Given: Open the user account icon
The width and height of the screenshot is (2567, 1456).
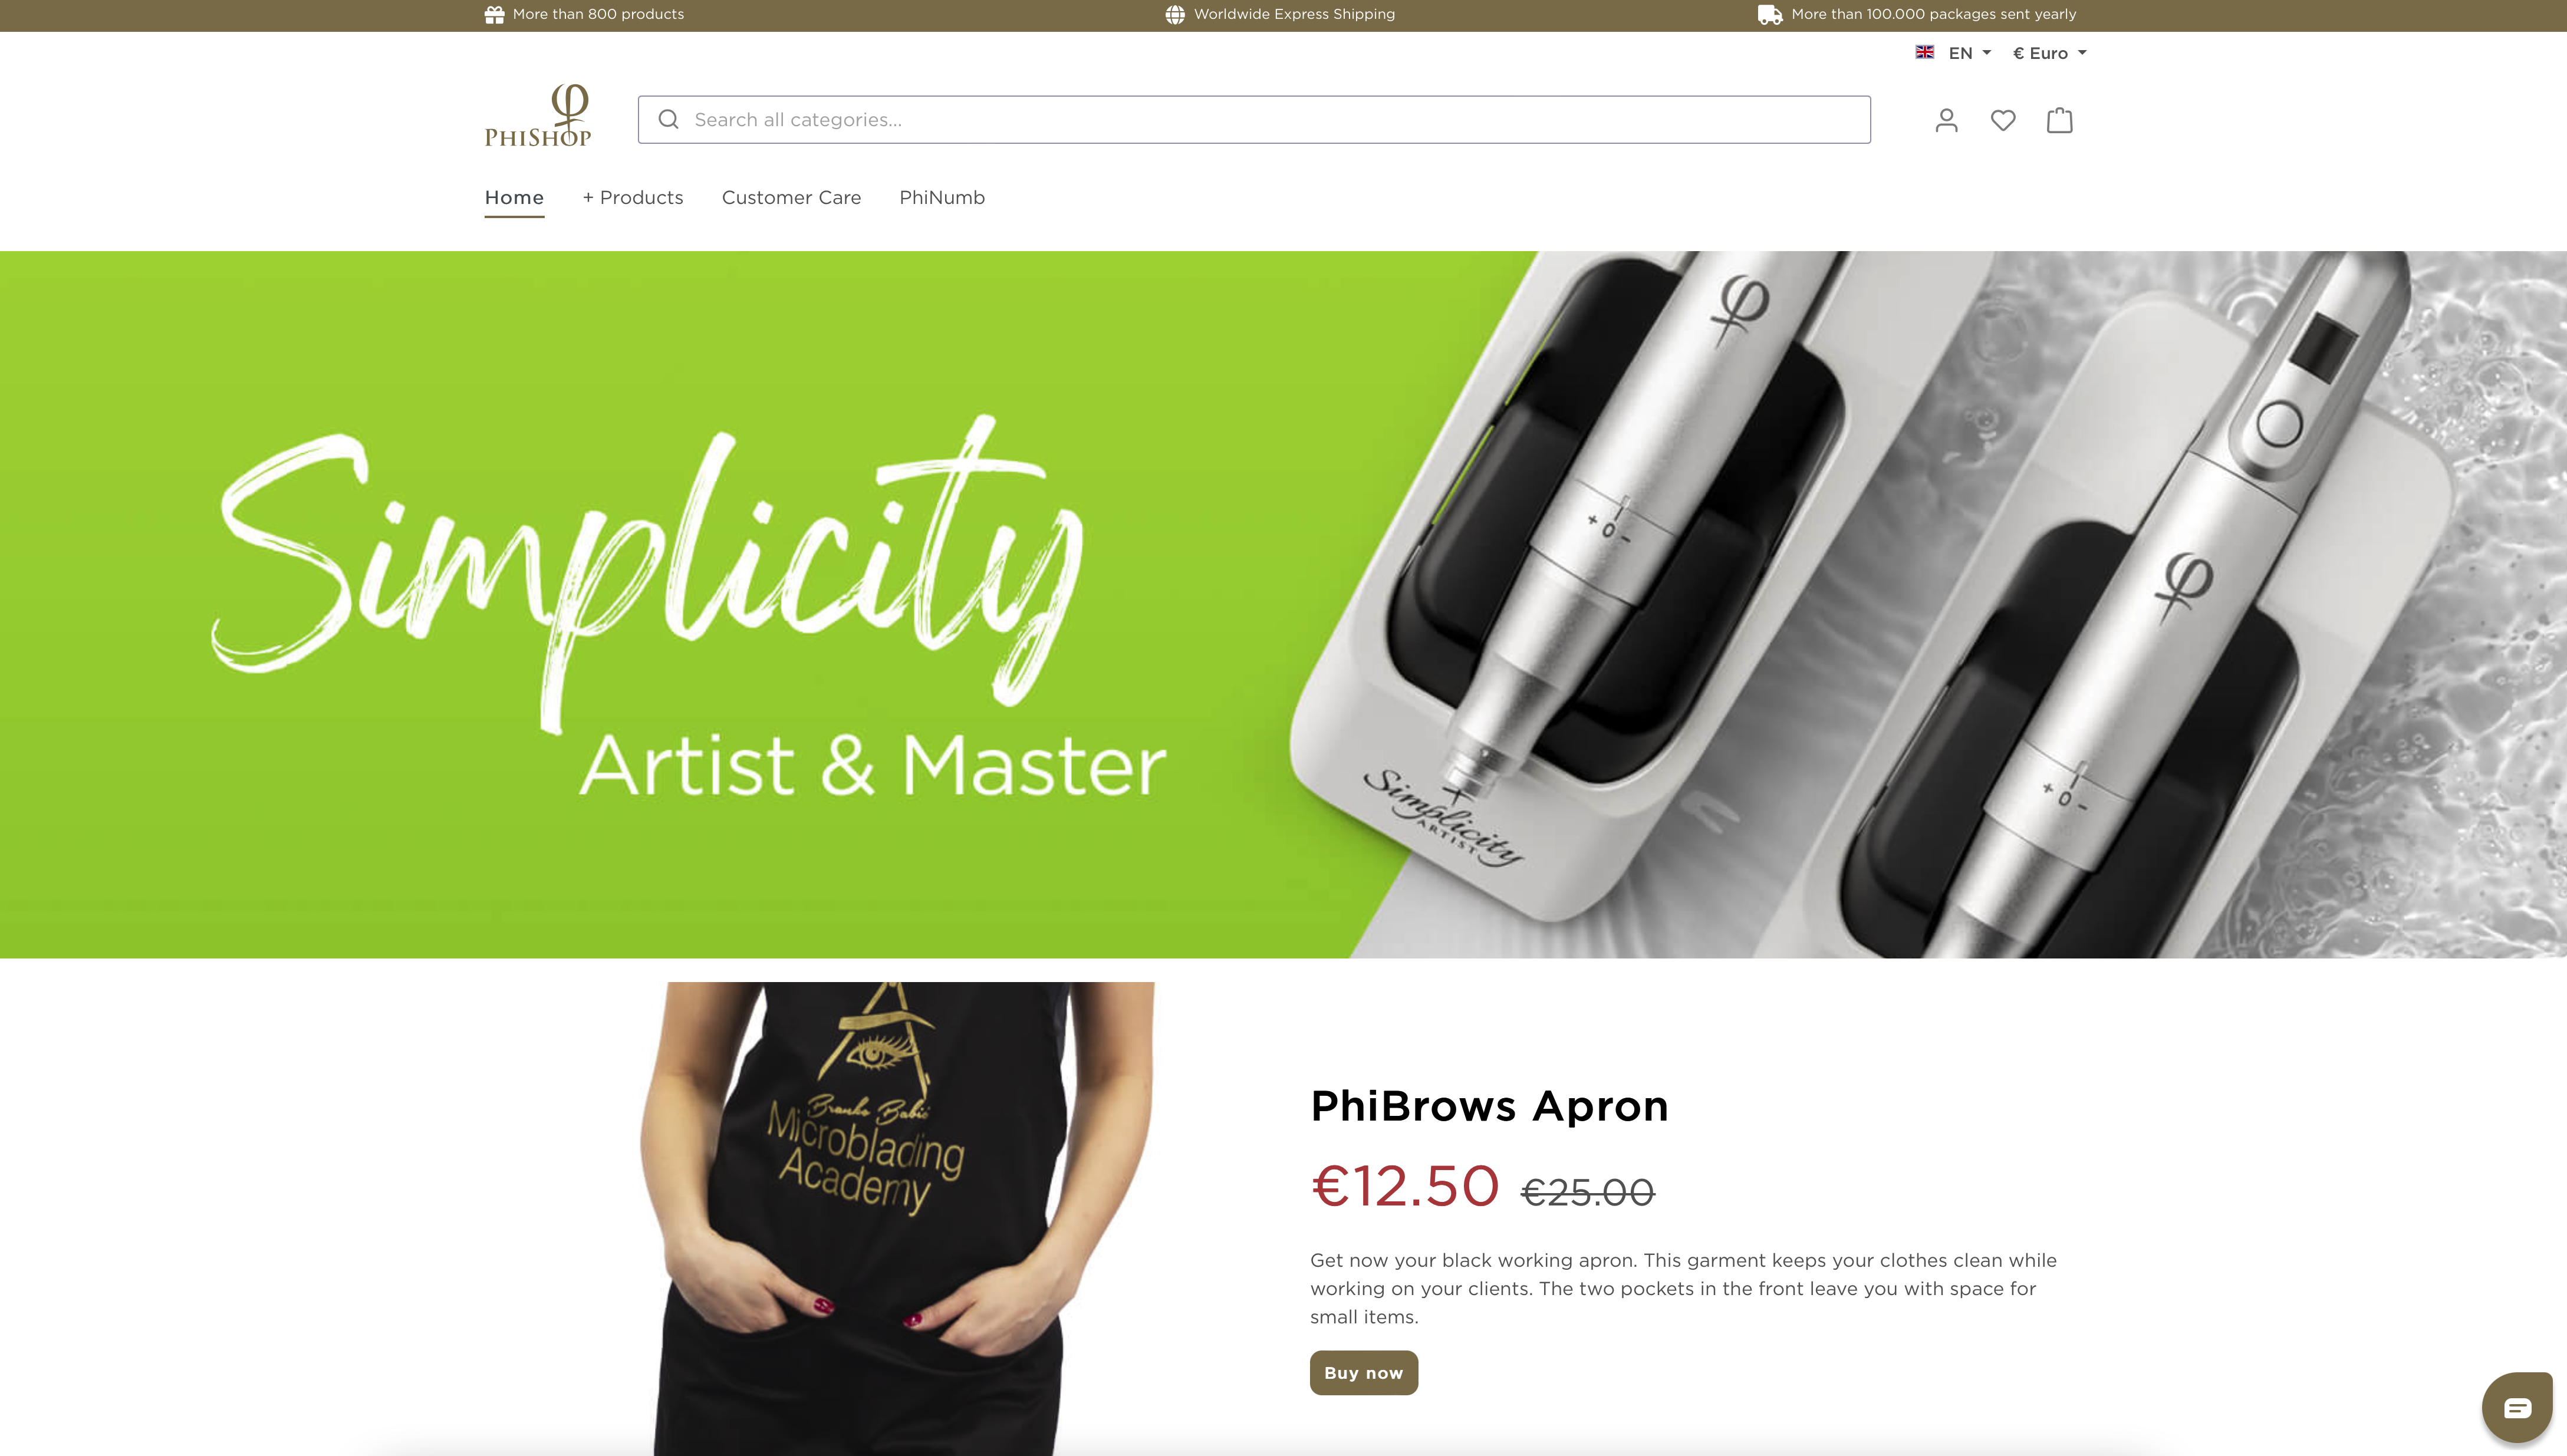Looking at the screenshot, I should pos(1946,120).
